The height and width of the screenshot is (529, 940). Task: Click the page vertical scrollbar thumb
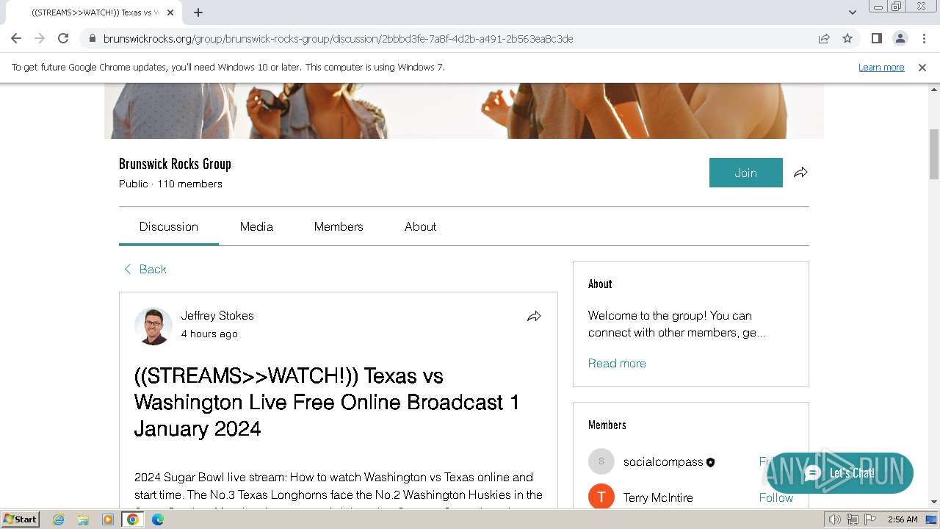934,154
